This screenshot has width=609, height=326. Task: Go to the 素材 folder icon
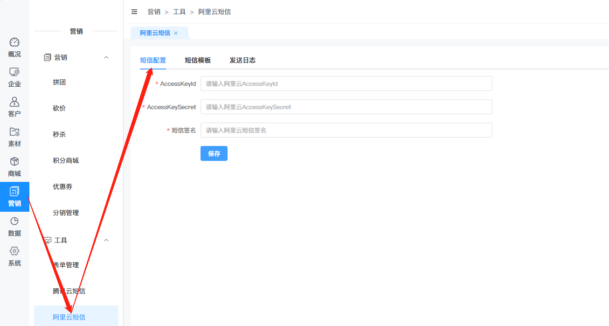click(14, 132)
